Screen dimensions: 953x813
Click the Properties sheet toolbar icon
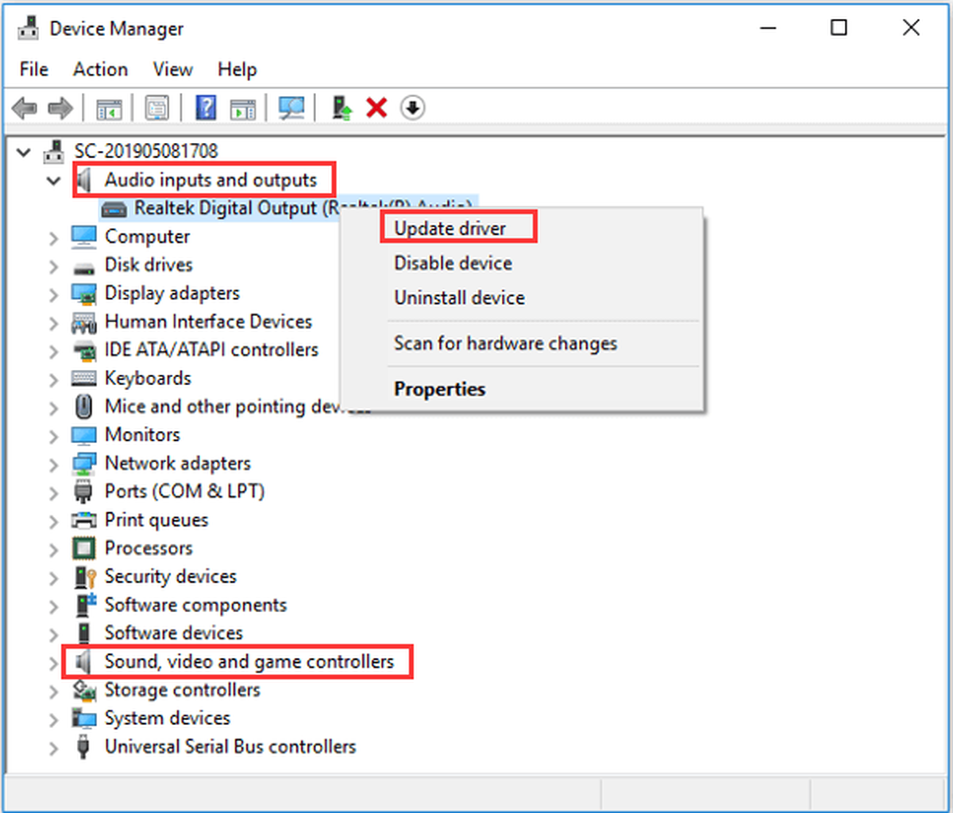[157, 107]
